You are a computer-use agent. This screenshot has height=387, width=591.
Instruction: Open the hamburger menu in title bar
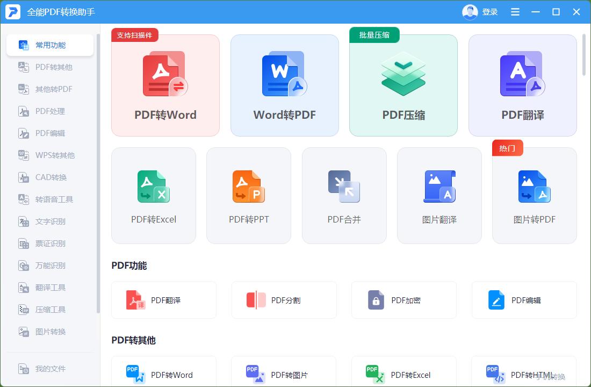515,12
